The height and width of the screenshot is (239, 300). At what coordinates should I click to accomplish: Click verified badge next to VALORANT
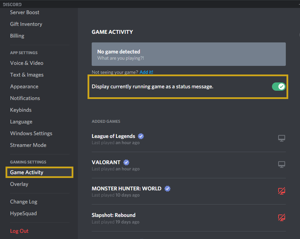pos(126,162)
